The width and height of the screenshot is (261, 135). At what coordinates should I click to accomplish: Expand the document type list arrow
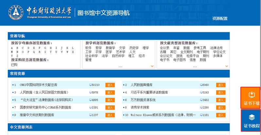(227, 66)
